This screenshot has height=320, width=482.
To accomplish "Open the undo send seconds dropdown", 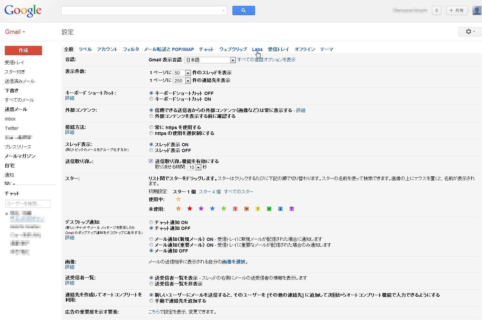I will [x=195, y=167].
